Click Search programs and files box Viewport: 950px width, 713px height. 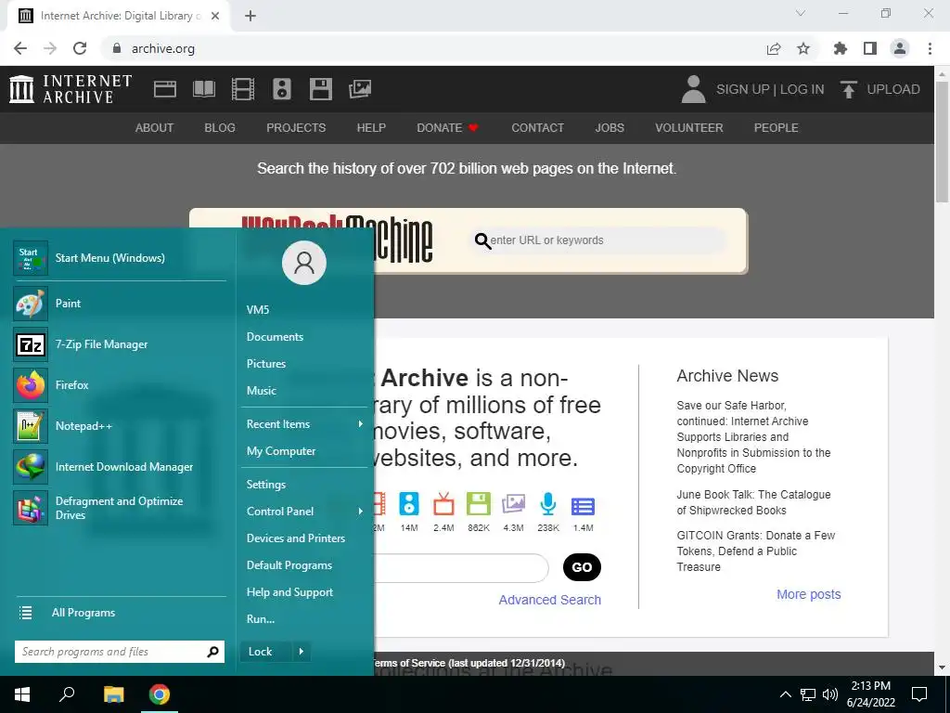tap(120, 652)
